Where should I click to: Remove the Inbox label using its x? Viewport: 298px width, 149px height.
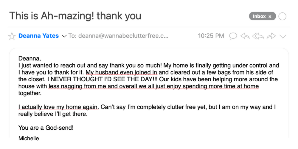(270, 16)
